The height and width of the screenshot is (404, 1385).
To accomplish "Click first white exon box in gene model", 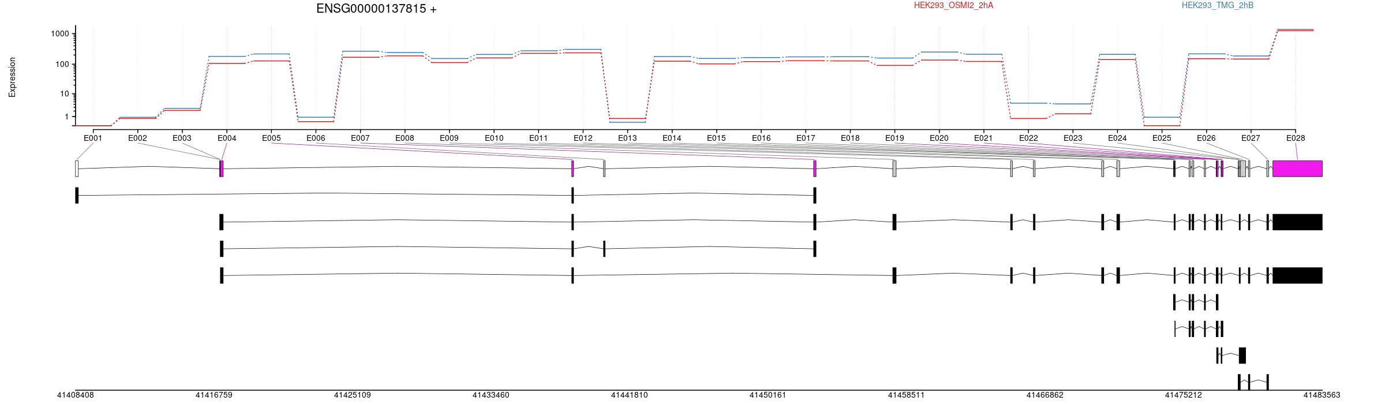I will click(77, 169).
